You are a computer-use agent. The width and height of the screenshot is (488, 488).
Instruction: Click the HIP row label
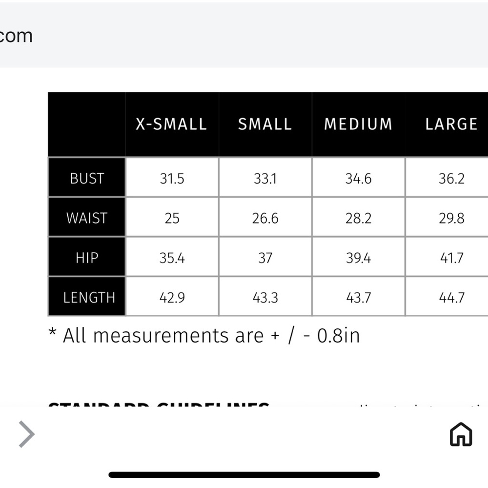tap(87, 258)
